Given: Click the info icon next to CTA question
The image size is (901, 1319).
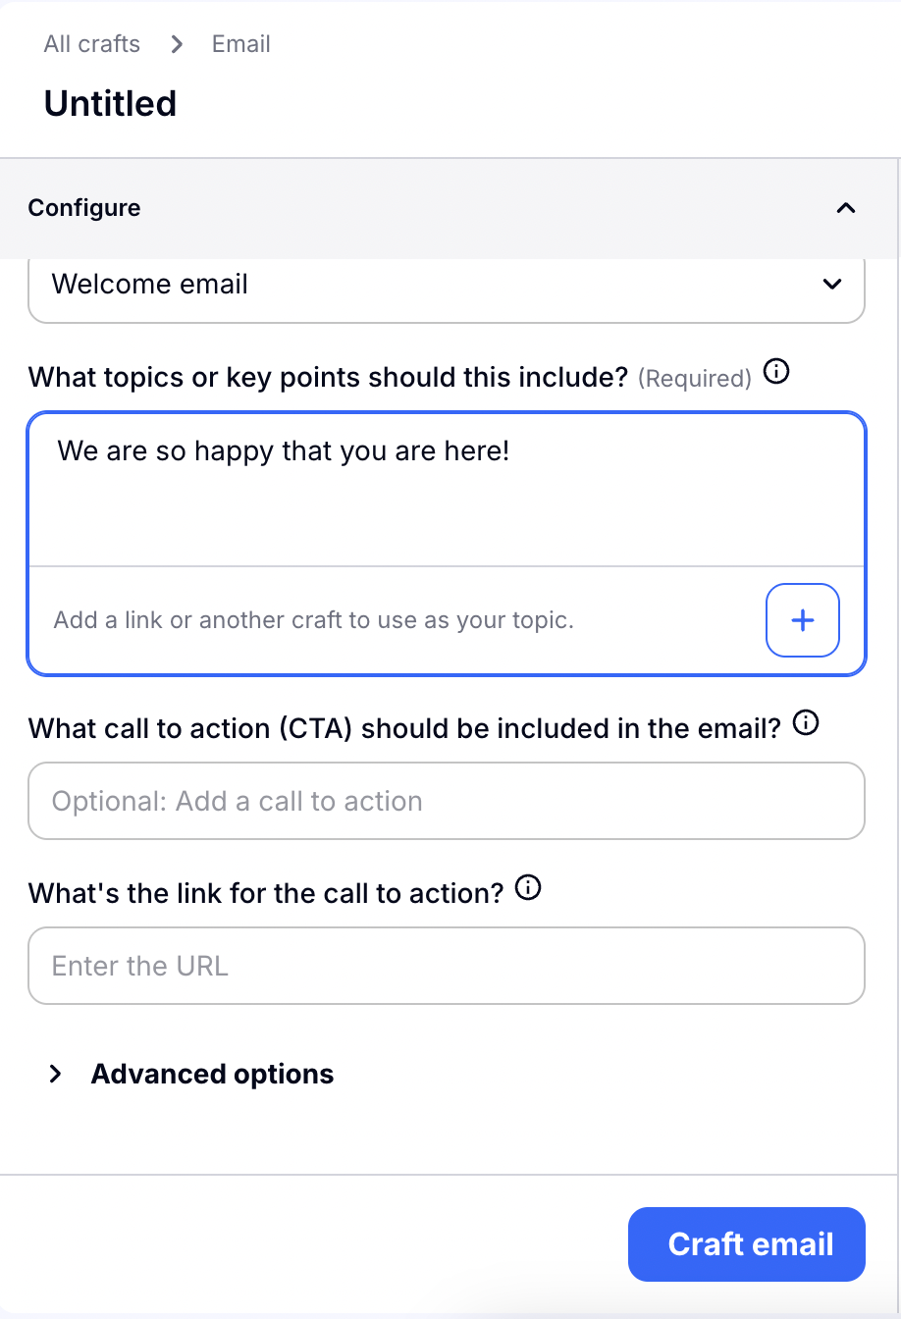Looking at the screenshot, I should coord(805,724).
